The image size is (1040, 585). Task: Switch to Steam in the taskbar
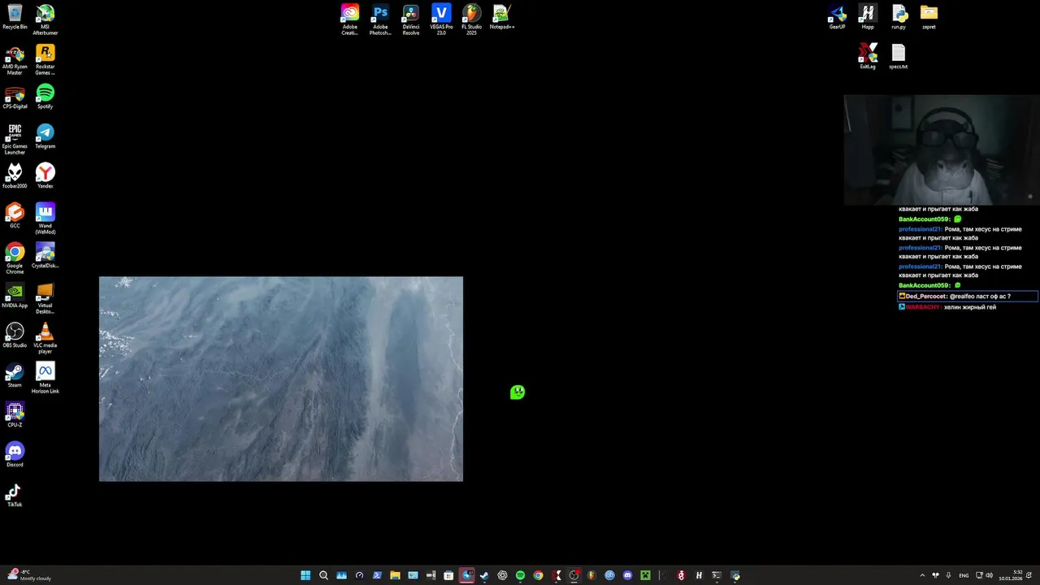point(484,575)
